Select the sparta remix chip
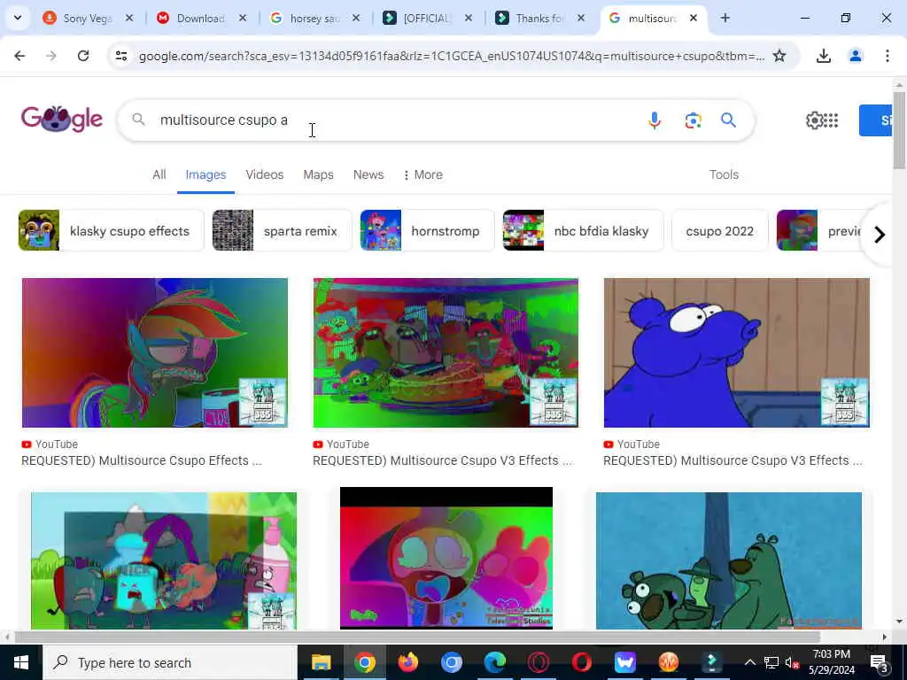This screenshot has width=907, height=680. [282, 231]
